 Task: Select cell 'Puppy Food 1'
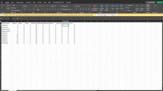7,29
